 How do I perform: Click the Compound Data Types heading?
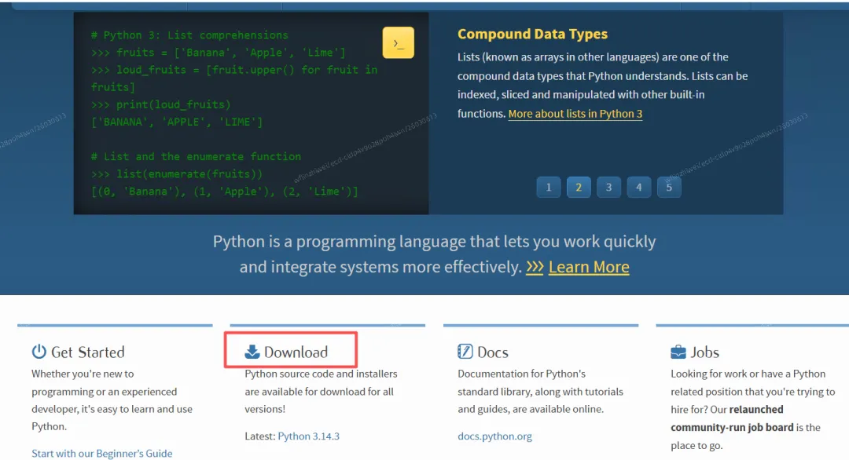tap(532, 34)
